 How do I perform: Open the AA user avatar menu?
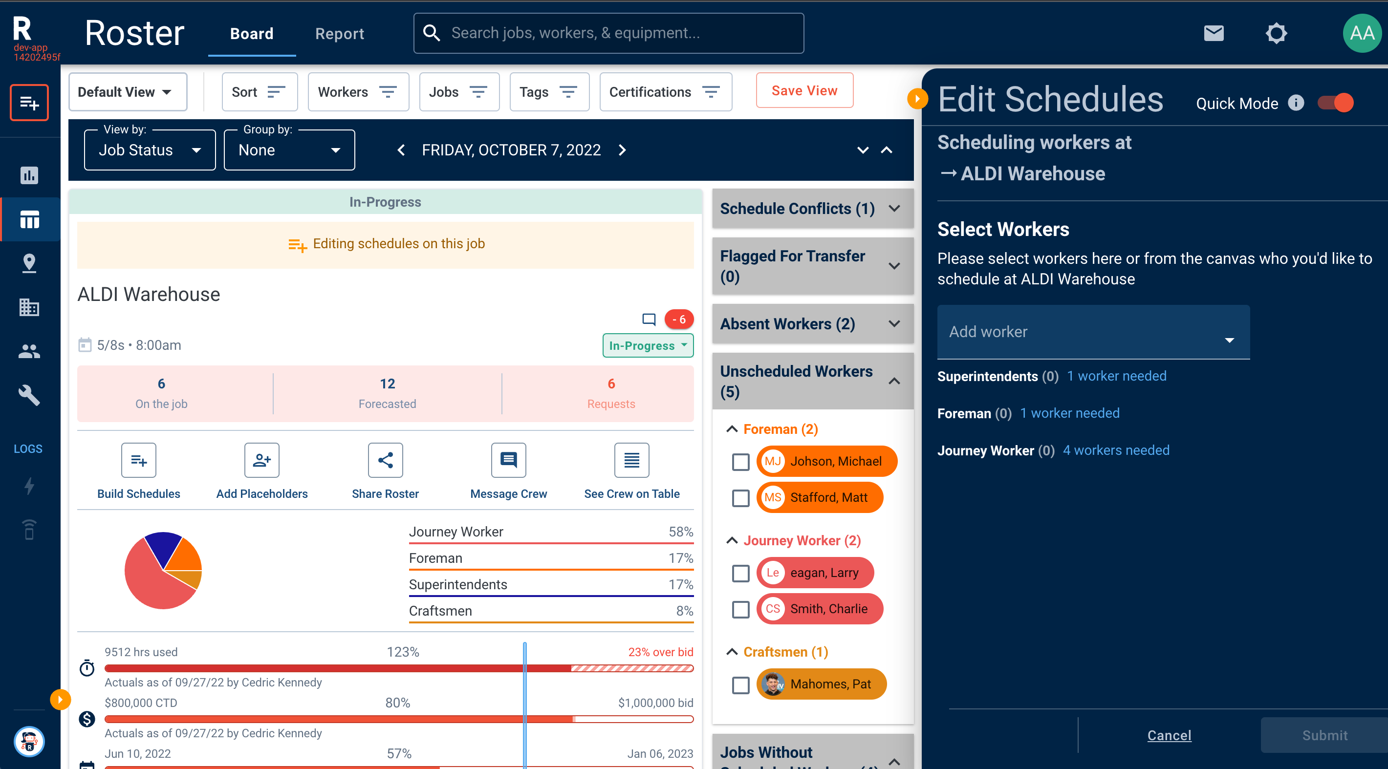pos(1362,33)
